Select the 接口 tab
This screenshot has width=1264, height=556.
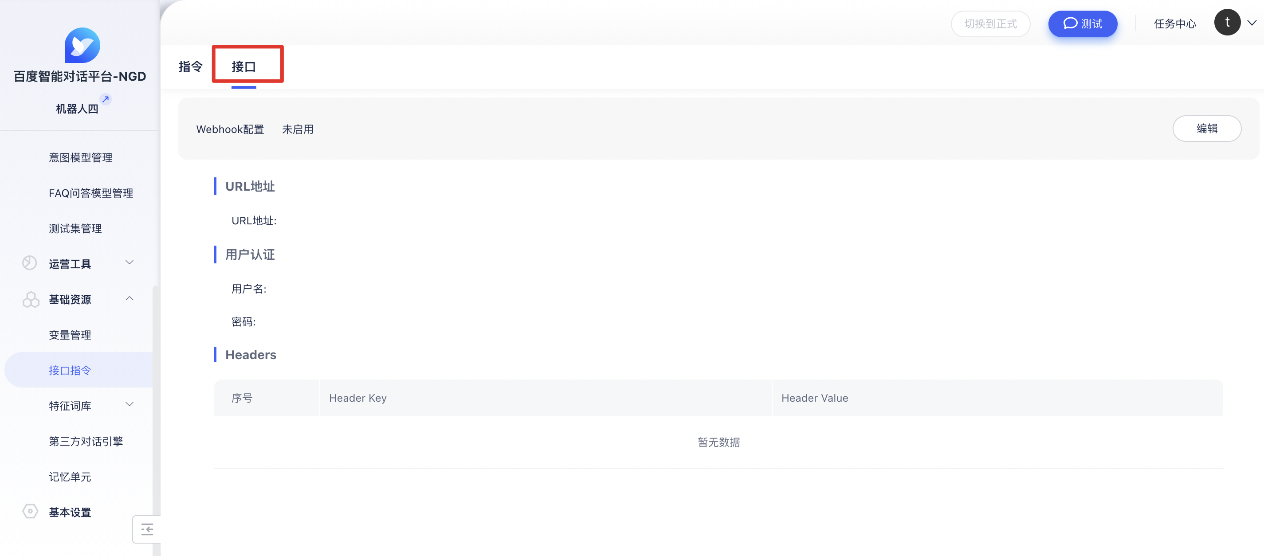coord(244,67)
